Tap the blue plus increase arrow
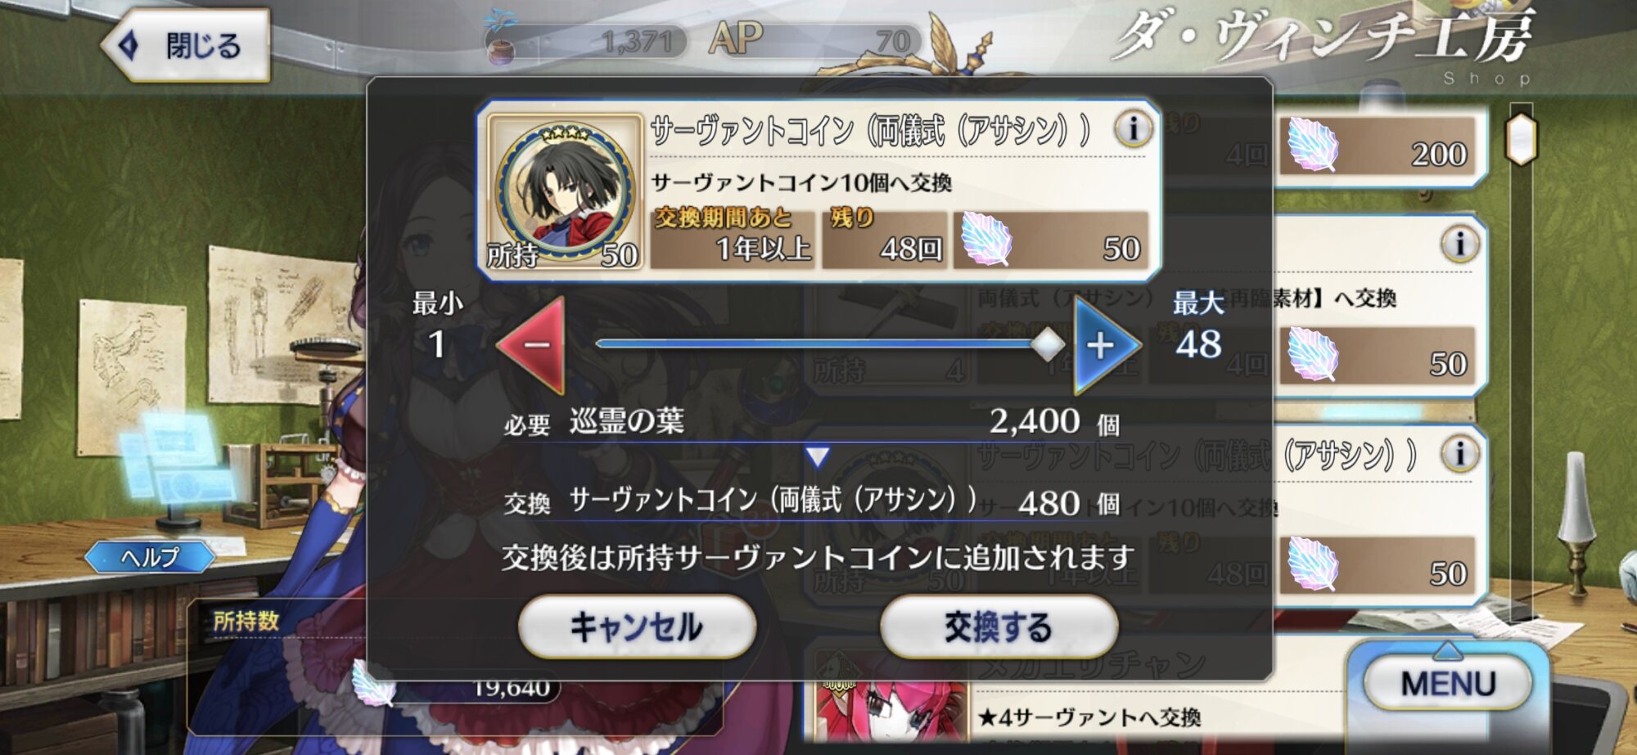Viewport: 1637px width, 755px height. tap(1105, 345)
